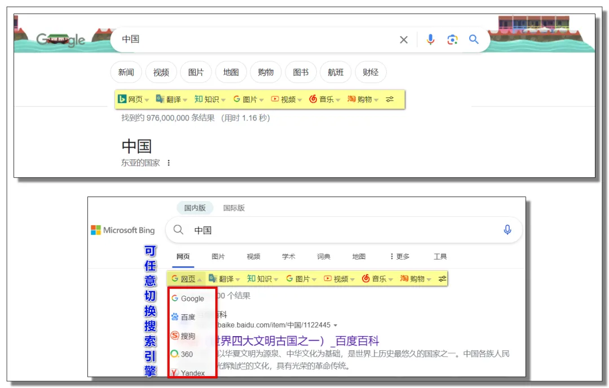Open Bing 地图 tab
Image resolution: width=609 pixels, height=388 pixels.
click(359, 256)
